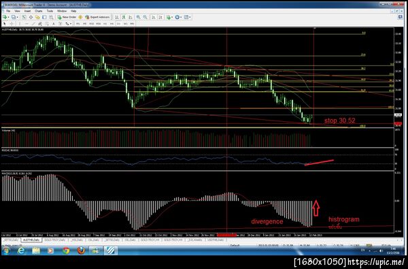Image resolution: width=408 pixels, height=269 pixels.
Task: Open Google Chrome from taskbar
Action: [66, 251]
